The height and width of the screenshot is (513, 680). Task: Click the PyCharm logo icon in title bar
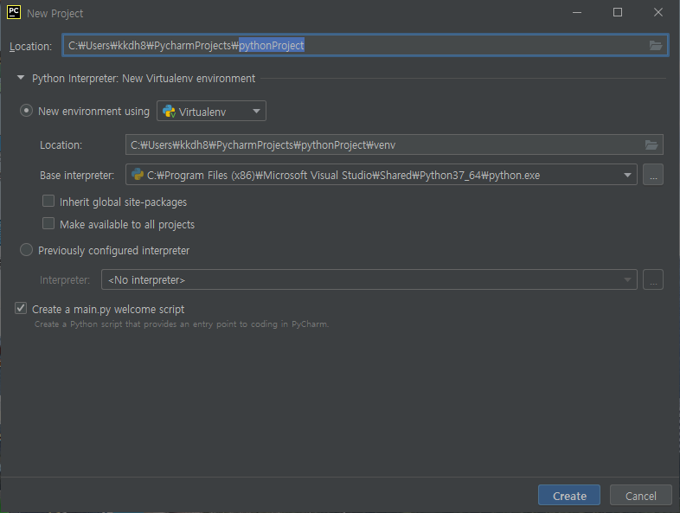point(14,12)
